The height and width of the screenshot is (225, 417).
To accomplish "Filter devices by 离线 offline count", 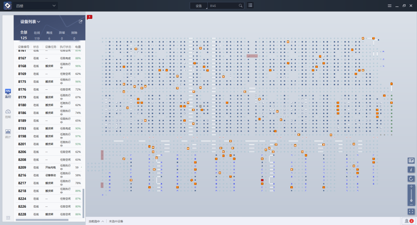I will coord(49,35).
